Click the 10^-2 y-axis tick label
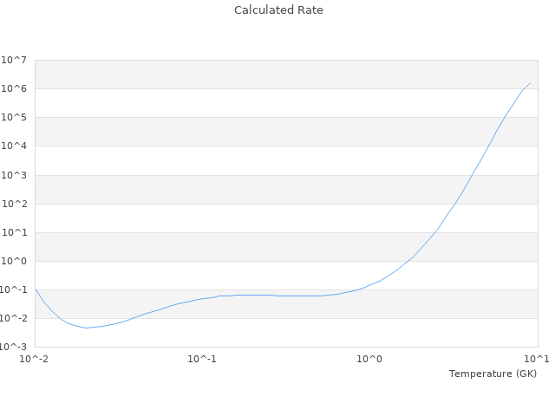The width and height of the screenshot is (555, 416). click(x=13, y=318)
